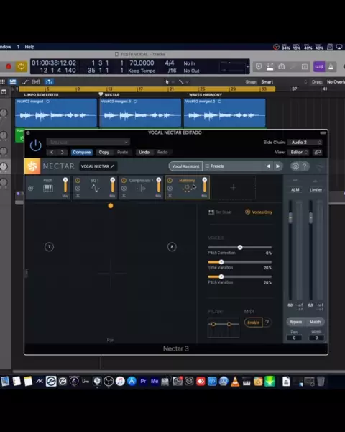Open MIDI help question mark
Screen dimensions: 345x432
tap(267, 322)
